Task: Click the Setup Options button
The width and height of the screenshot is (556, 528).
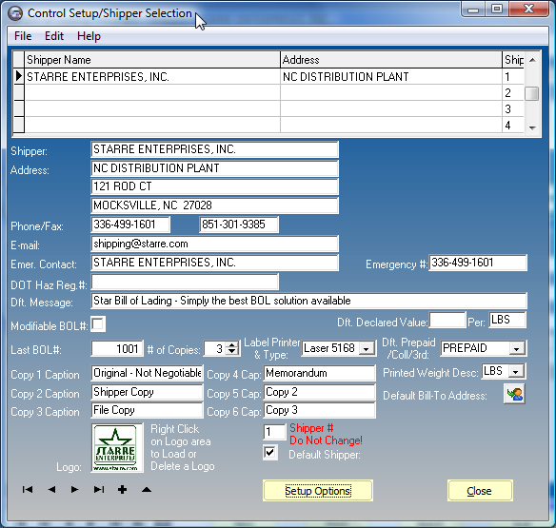Action: [318, 491]
